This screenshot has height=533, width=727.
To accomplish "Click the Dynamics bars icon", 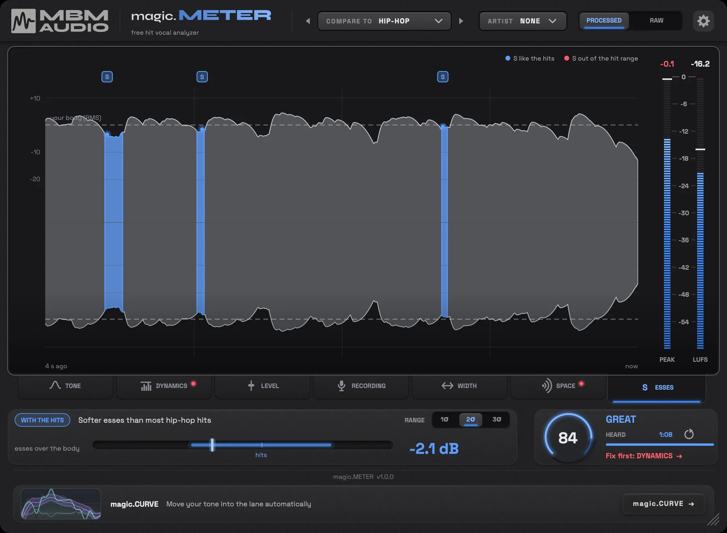I will click(x=146, y=386).
